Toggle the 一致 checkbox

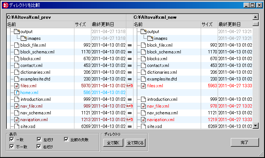point(12,140)
